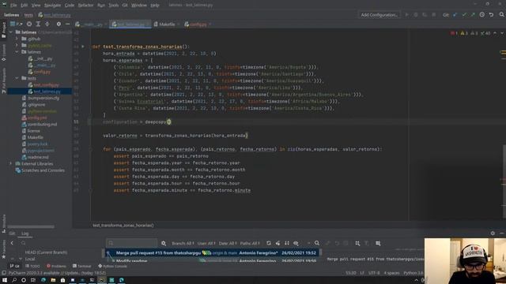Hide the Project panel with minus icon
The image size is (506, 284).
click(67, 24)
